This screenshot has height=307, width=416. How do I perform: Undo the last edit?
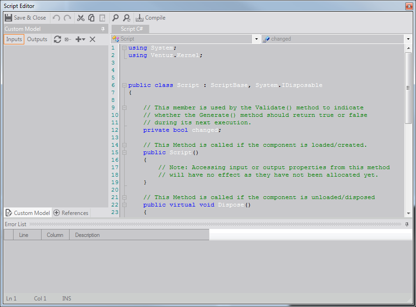click(x=56, y=18)
